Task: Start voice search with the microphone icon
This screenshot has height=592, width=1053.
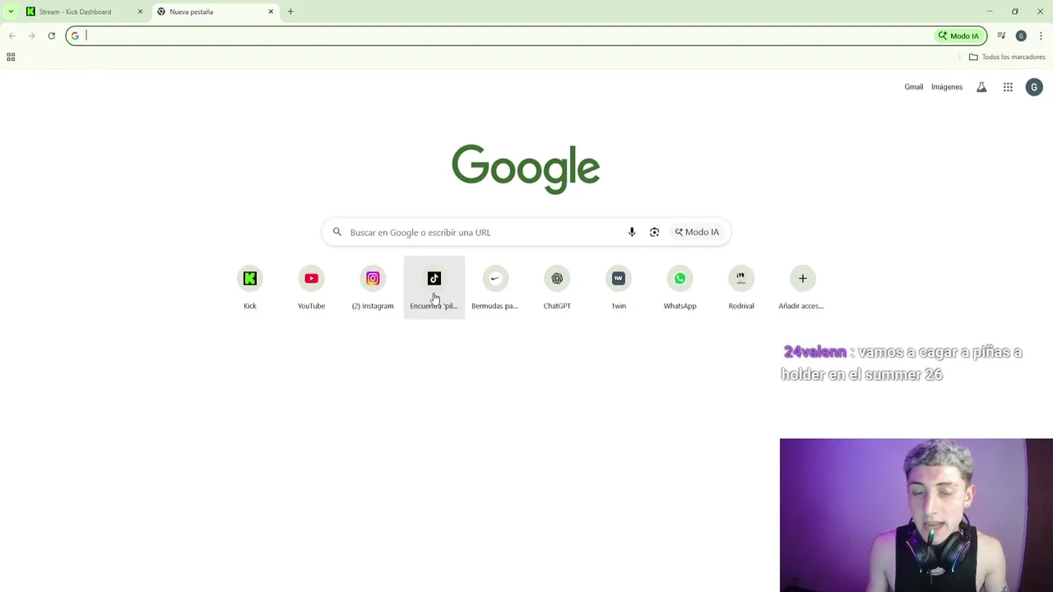Action: pyautogui.click(x=632, y=232)
